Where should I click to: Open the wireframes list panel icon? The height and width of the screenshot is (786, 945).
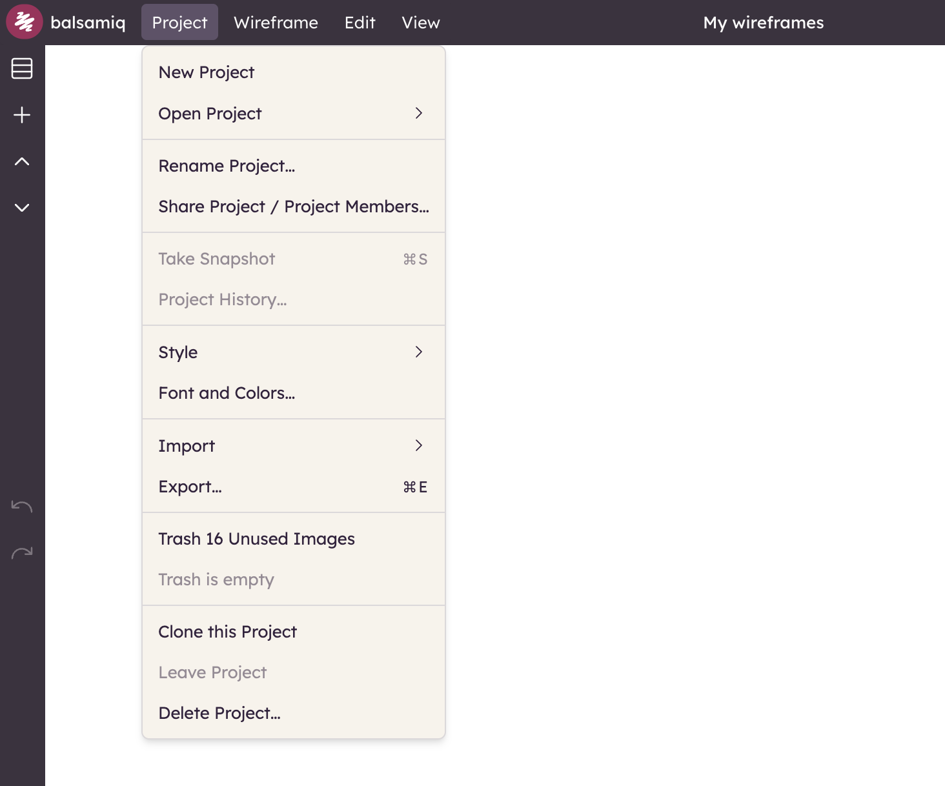(x=22, y=68)
